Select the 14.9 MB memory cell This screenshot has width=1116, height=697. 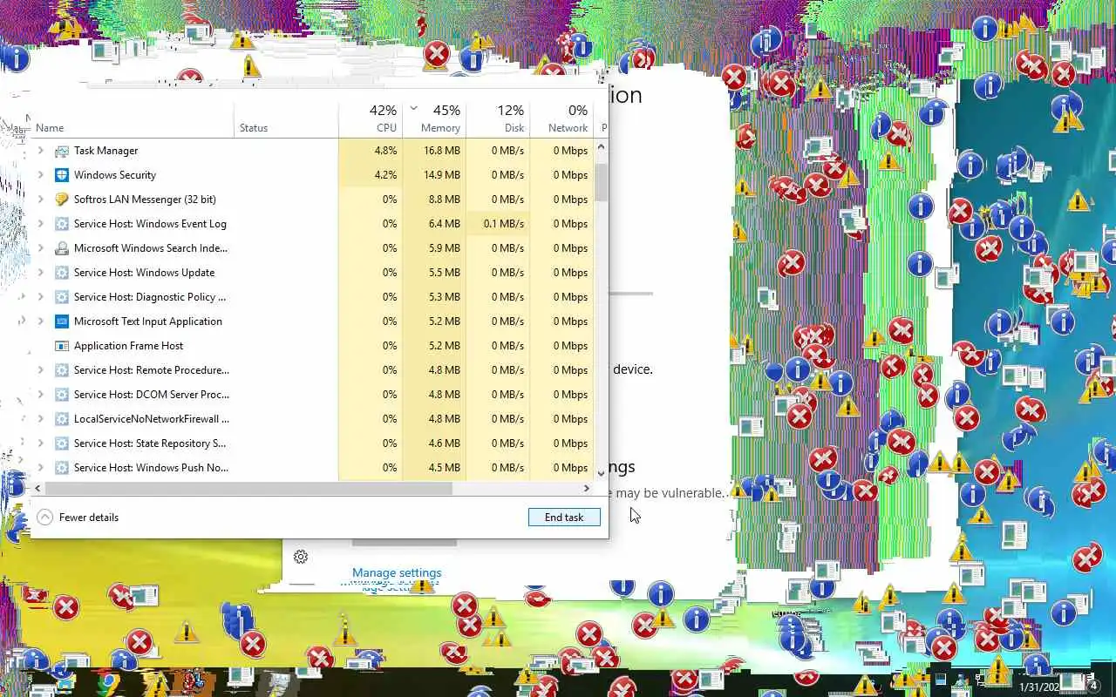coord(434,175)
